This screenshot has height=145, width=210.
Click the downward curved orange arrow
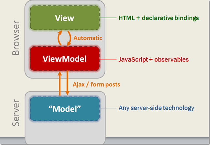click(x=69, y=38)
